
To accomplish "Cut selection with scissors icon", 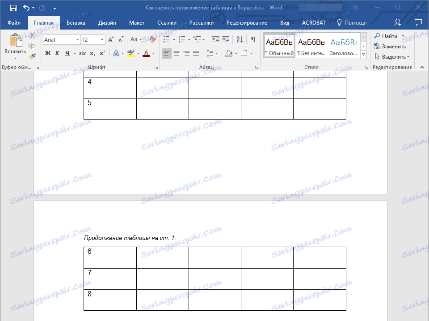I will coord(32,36).
